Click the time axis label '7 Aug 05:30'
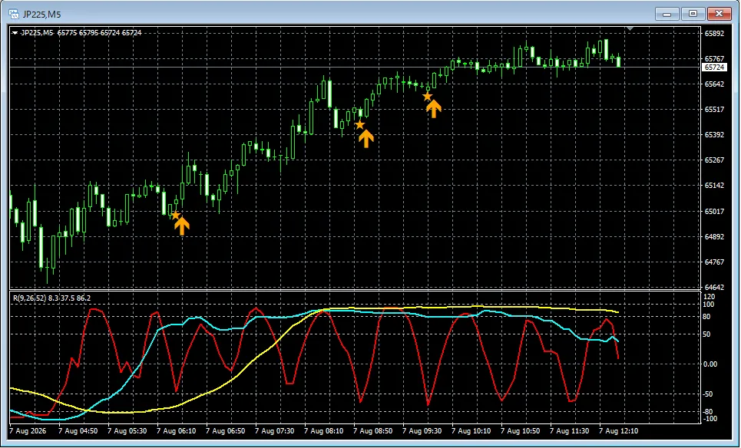Viewport: 741px width, 448px height. (x=127, y=431)
